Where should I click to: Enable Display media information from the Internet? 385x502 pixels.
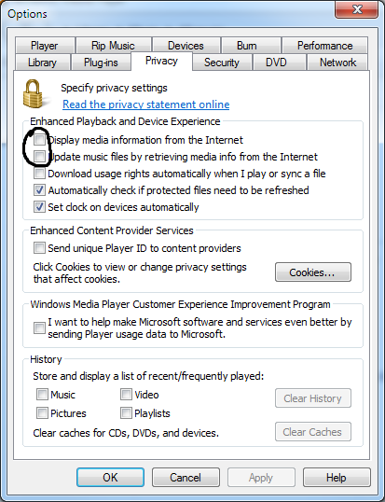point(40,140)
